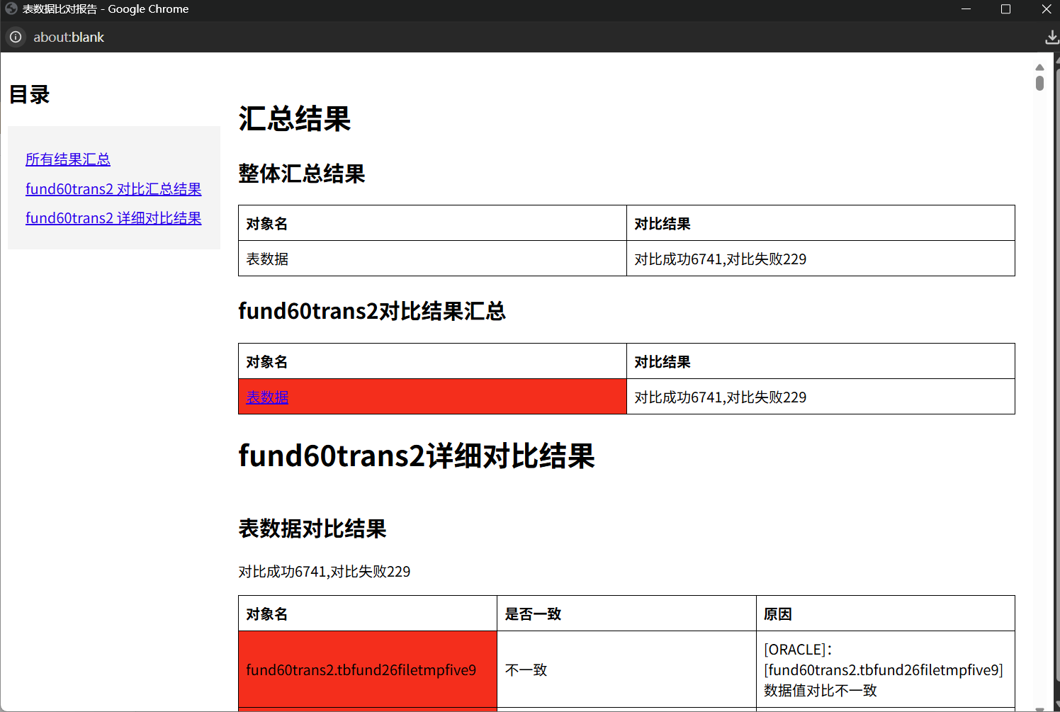Image resolution: width=1060 pixels, height=712 pixels.
Task: Click the site information icon beside about:blank
Action: (16, 37)
